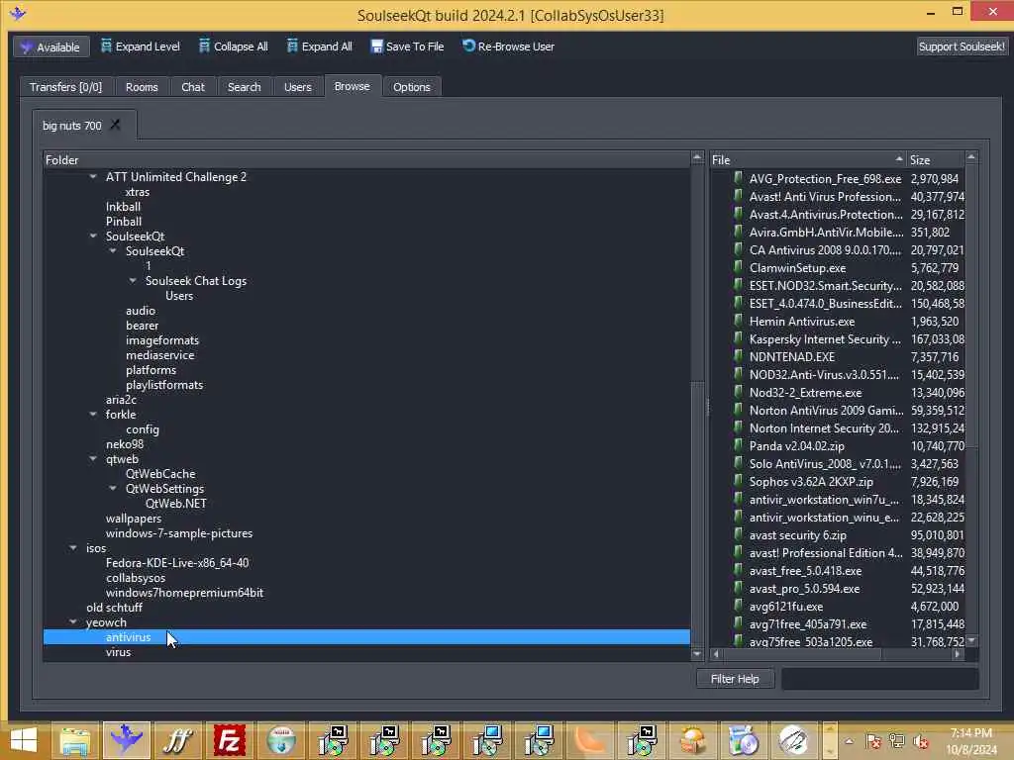
Task: Close the big nuts 700 browse tab
Action: point(115,125)
